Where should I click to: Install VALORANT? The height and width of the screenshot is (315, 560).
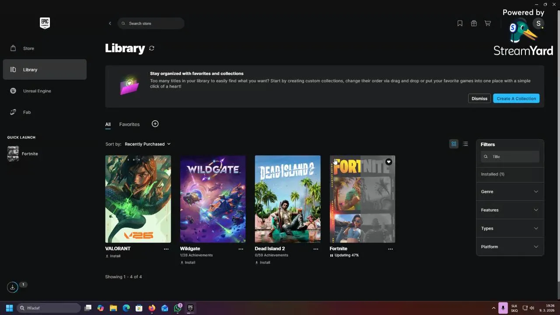point(113,256)
